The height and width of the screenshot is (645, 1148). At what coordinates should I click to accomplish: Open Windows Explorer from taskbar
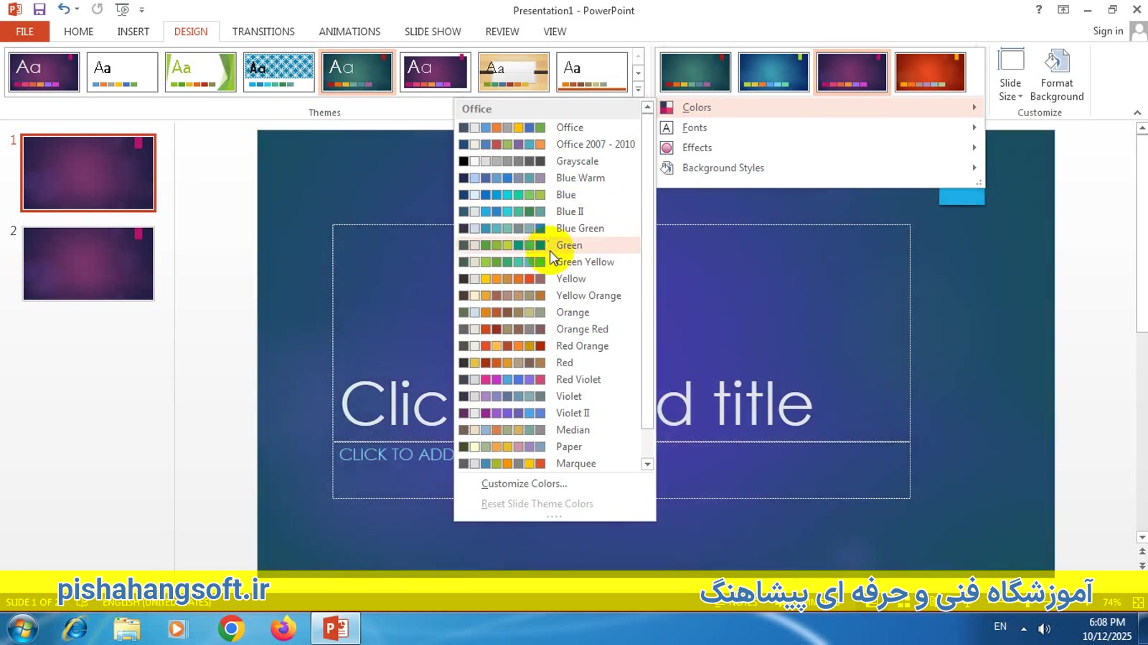127,629
